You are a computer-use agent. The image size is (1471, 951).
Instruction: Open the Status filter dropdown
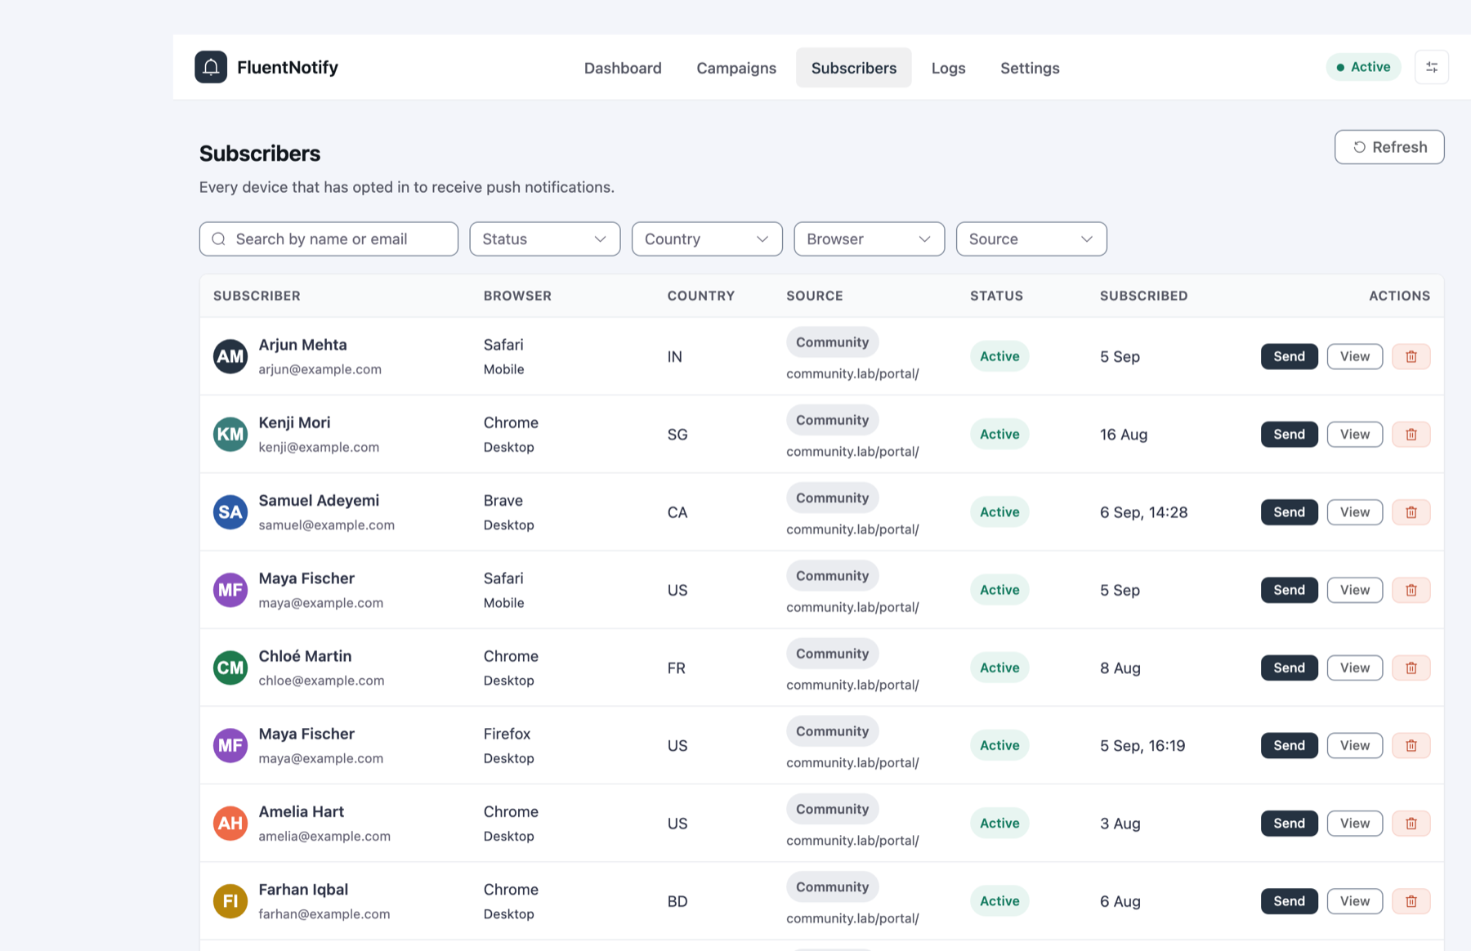[x=545, y=239]
